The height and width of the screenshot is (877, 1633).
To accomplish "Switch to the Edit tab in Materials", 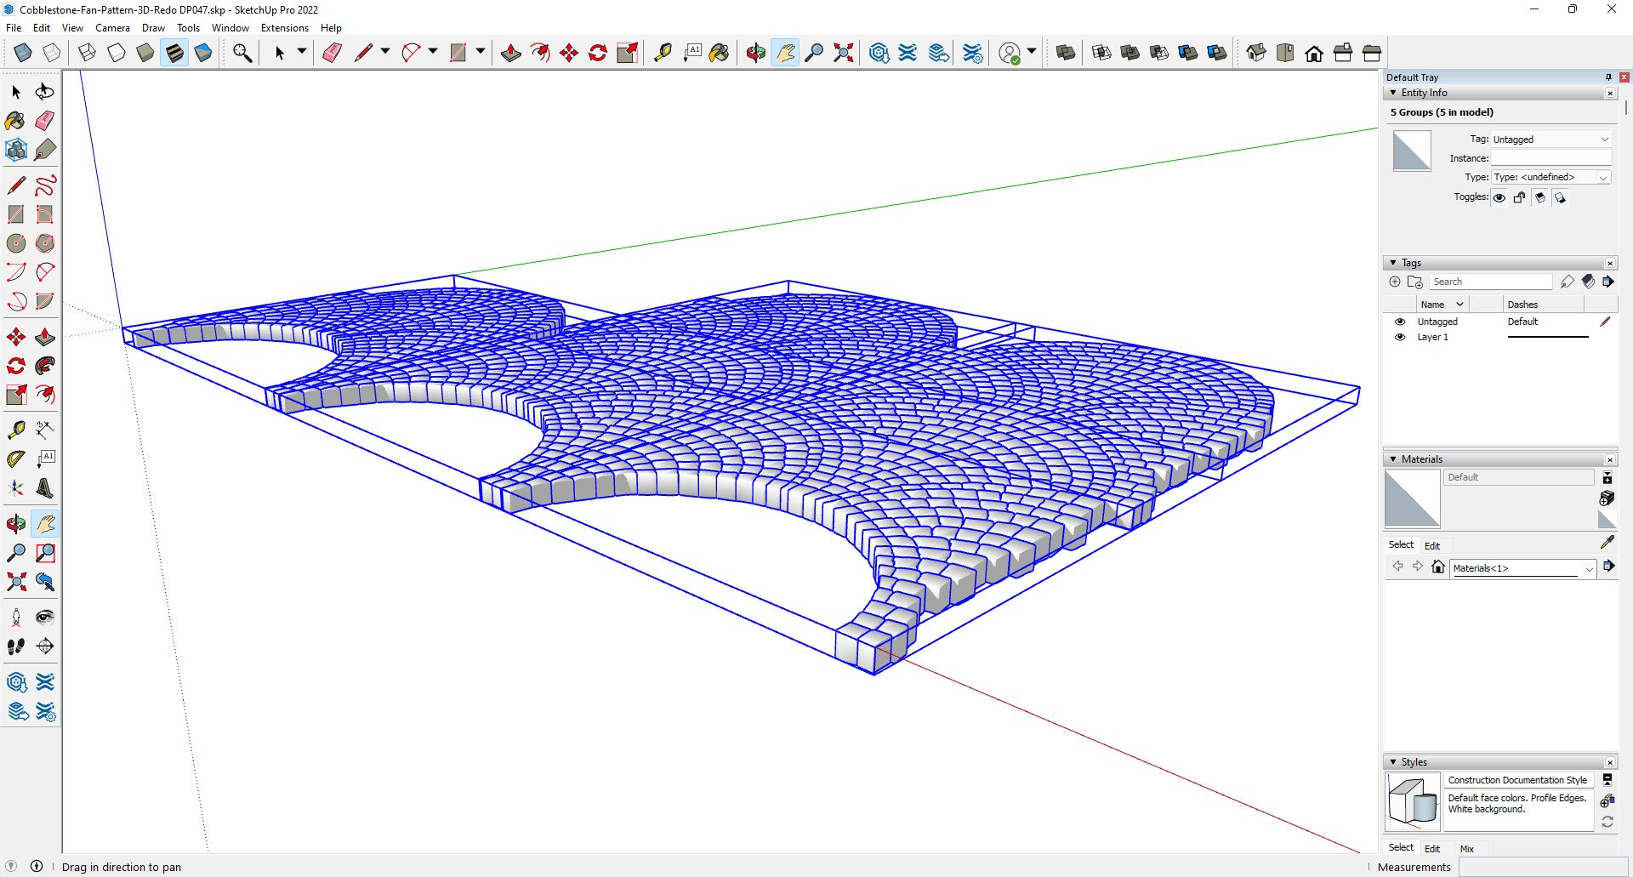I will (x=1432, y=545).
